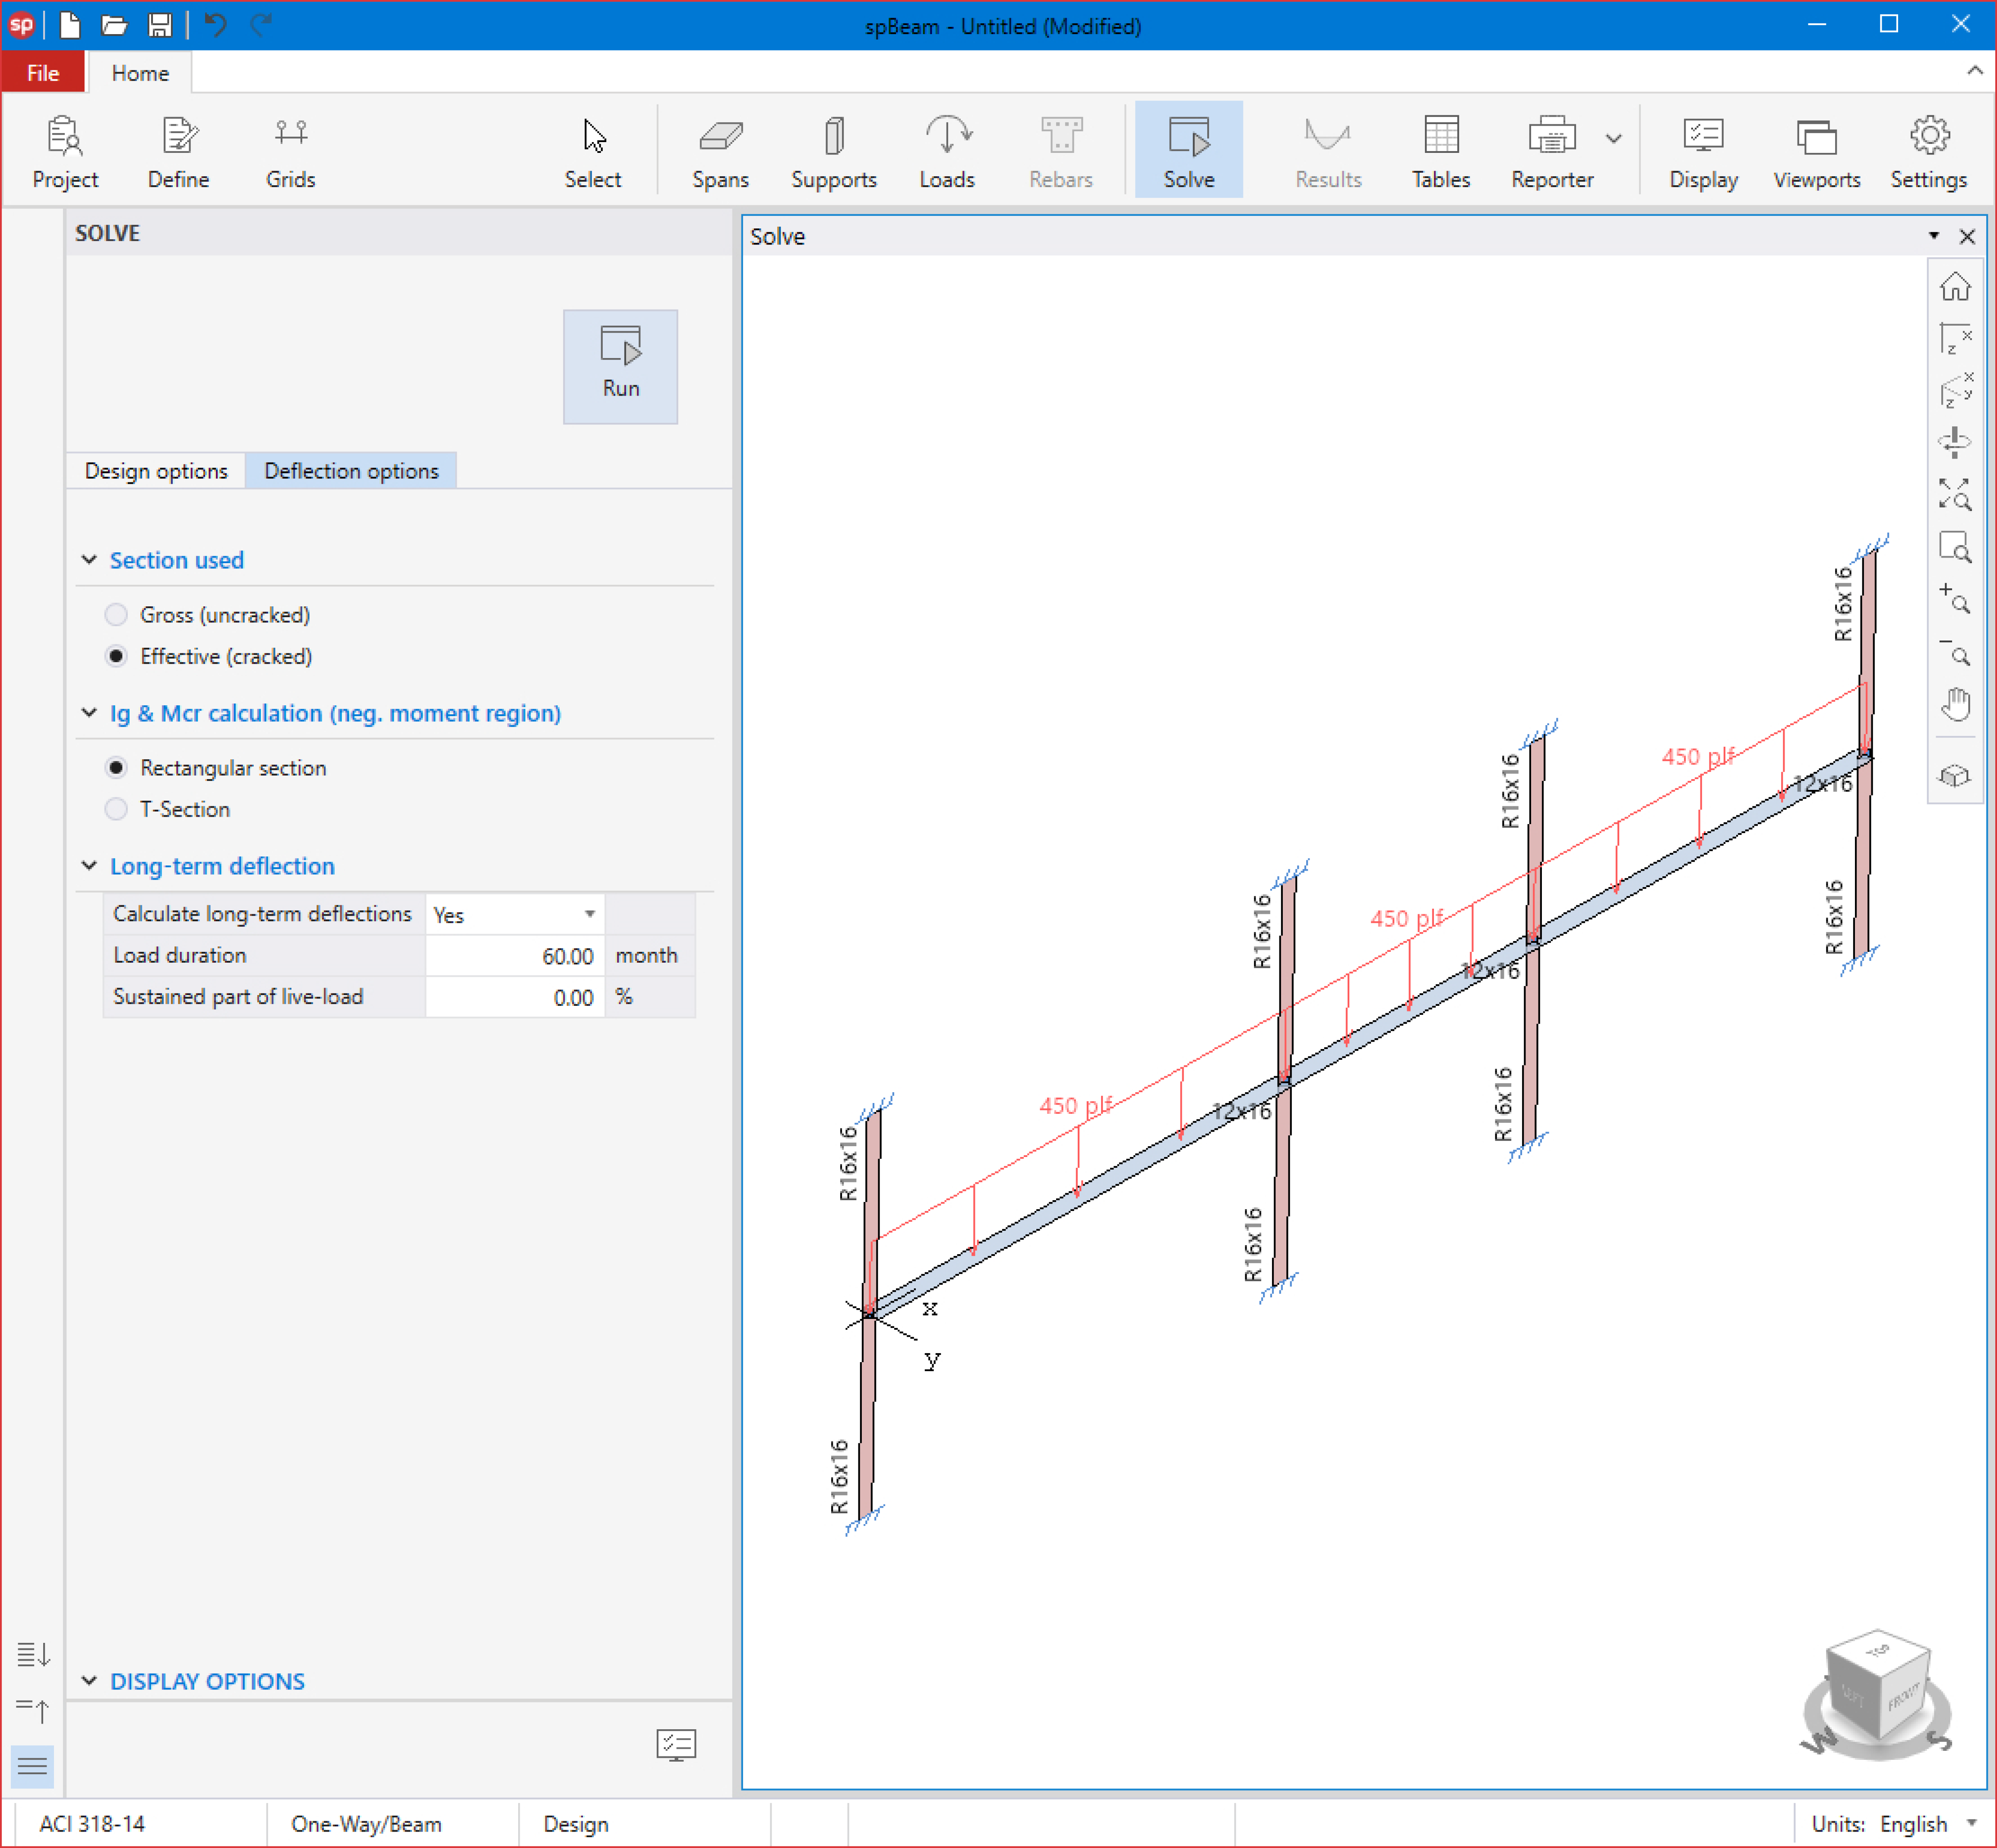
Task: Collapse the Section used group
Action: tap(89, 560)
